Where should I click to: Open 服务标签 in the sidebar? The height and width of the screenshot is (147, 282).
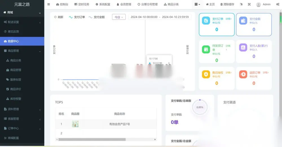pyautogui.click(x=22, y=80)
